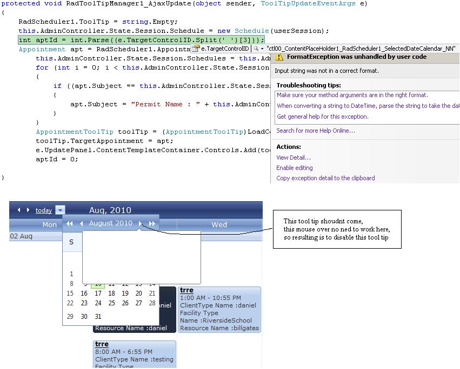Screen dimensions: 460x369
Task: Click the Mon column header
Action: pyautogui.click(x=50, y=224)
